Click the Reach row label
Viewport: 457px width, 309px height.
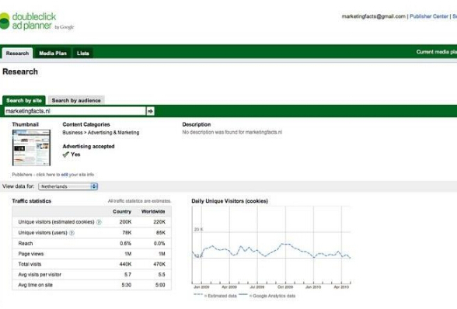point(26,244)
